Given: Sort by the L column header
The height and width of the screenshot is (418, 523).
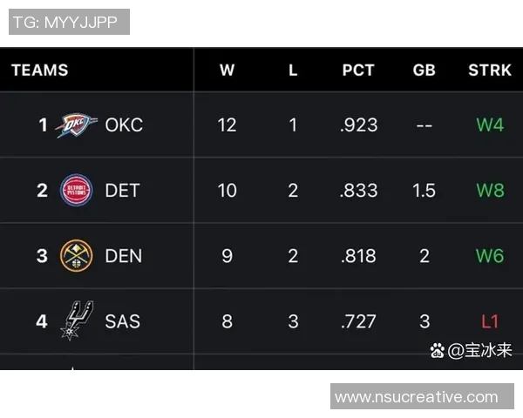Looking at the screenshot, I should click(x=293, y=71).
